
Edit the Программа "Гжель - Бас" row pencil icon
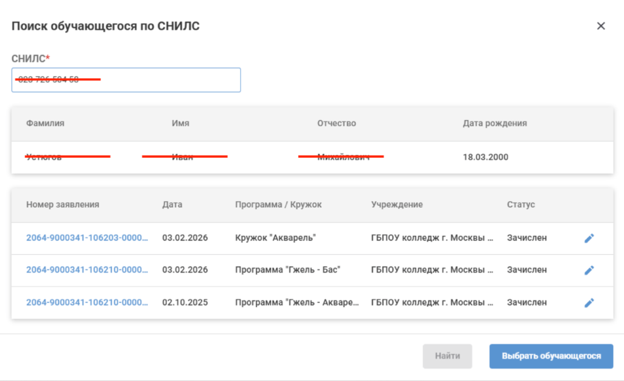tap(589, 270)
